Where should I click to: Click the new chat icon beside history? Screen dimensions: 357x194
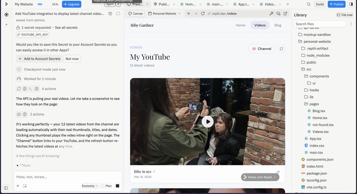coord(118,14)
